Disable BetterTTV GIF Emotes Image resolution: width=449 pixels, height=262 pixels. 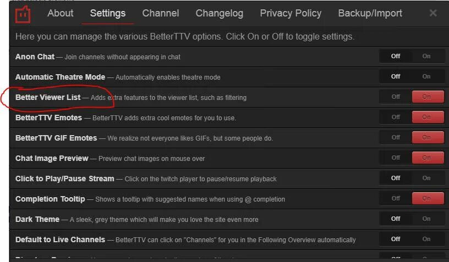point(396,137)
